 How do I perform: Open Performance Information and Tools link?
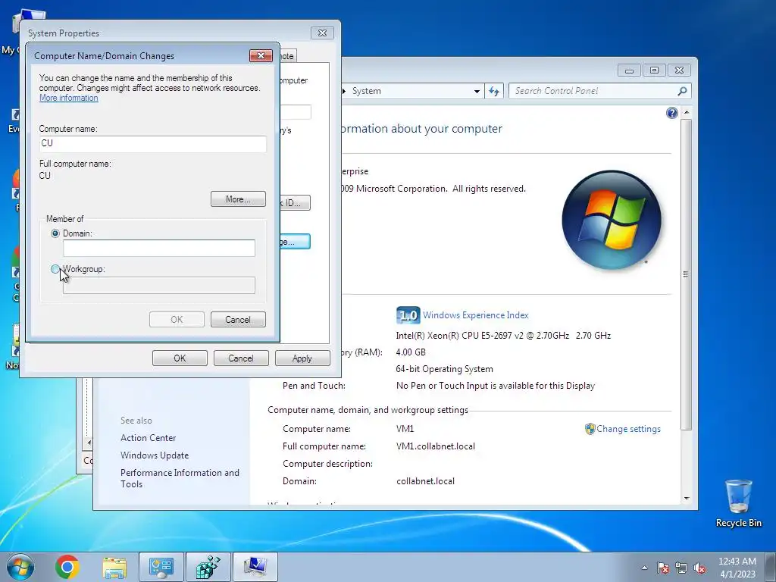click(x=180, y=479)
